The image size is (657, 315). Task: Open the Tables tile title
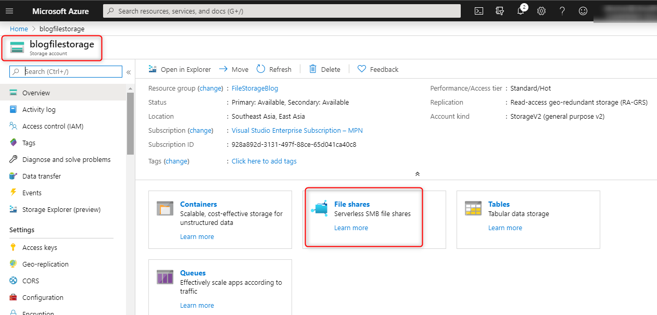499,204
